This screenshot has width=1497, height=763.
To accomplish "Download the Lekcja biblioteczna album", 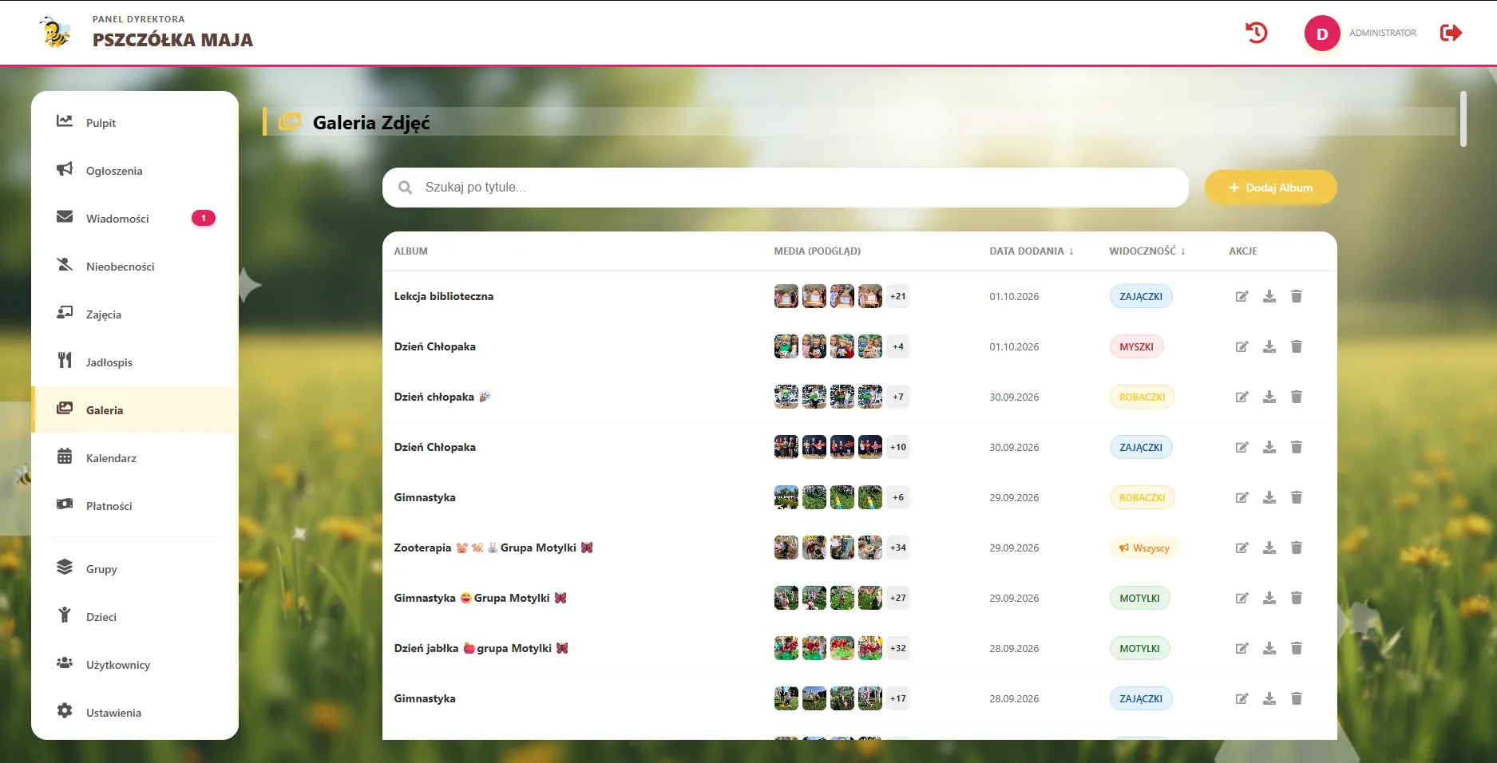I will click(x=1269, y=297).
